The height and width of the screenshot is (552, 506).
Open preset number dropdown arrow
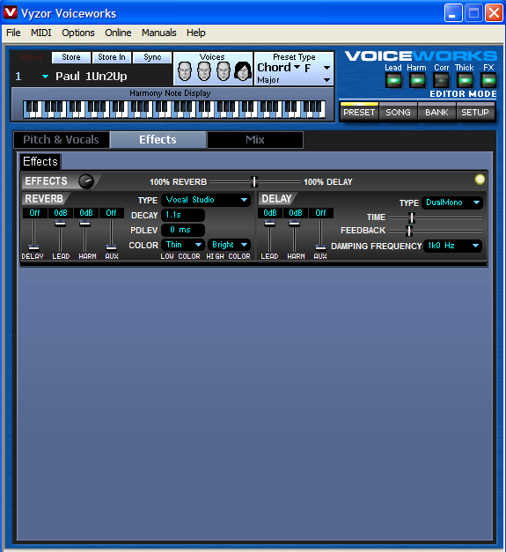point(45,77)
